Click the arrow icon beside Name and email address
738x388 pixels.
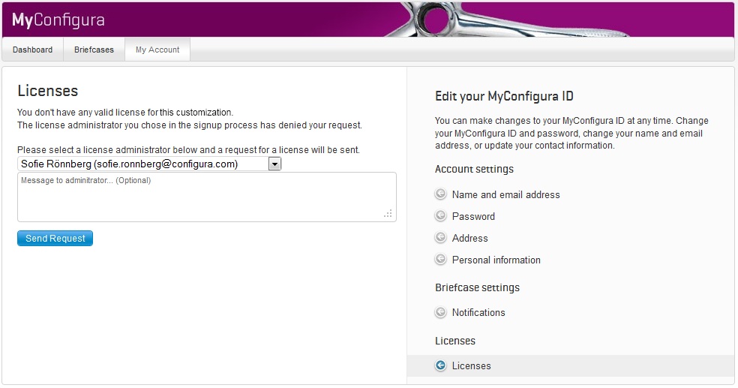[x=440, y=194]
